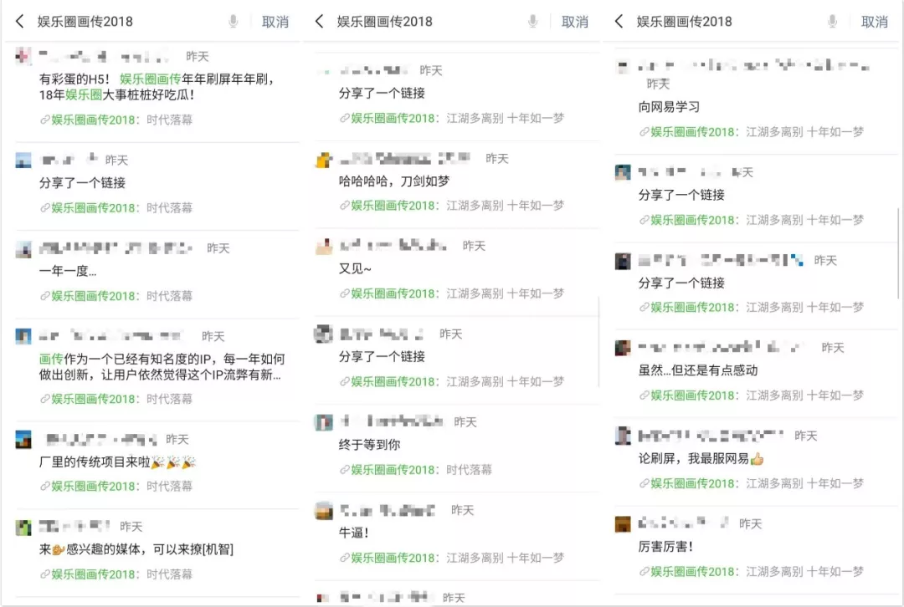This screenshot has height=607, width=904.
Task: Tap the voice search microphone icon
Action: (231, 21)
